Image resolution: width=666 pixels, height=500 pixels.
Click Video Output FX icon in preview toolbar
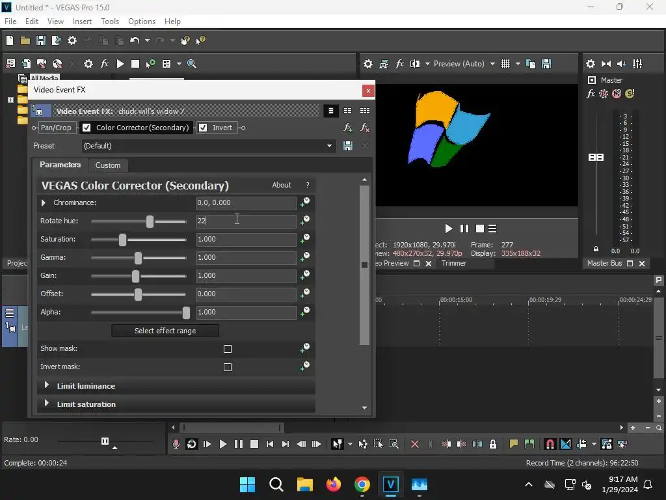click(x=399, y=64)
